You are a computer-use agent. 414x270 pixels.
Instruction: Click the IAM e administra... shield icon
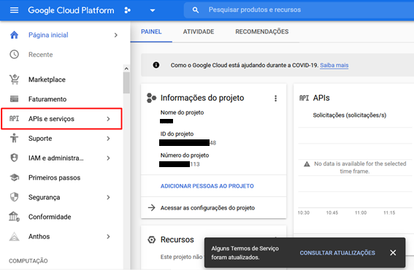click(15, 158)
